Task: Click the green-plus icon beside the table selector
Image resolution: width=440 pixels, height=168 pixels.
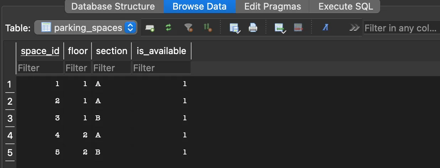Action: pyautogui.click(x=150, y=28)
